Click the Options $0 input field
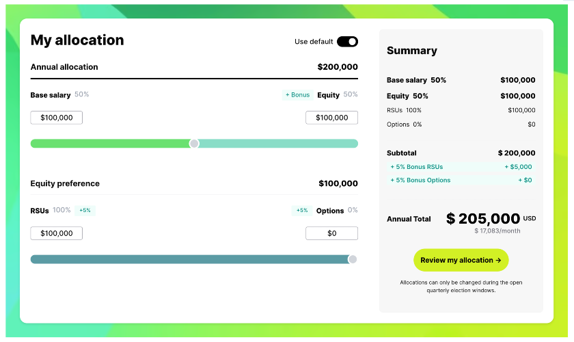Screen dimensions: 574x342 tap(331, 233)
